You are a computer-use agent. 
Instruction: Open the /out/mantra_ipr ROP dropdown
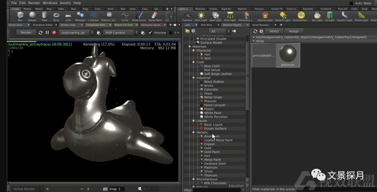point(76,33)
